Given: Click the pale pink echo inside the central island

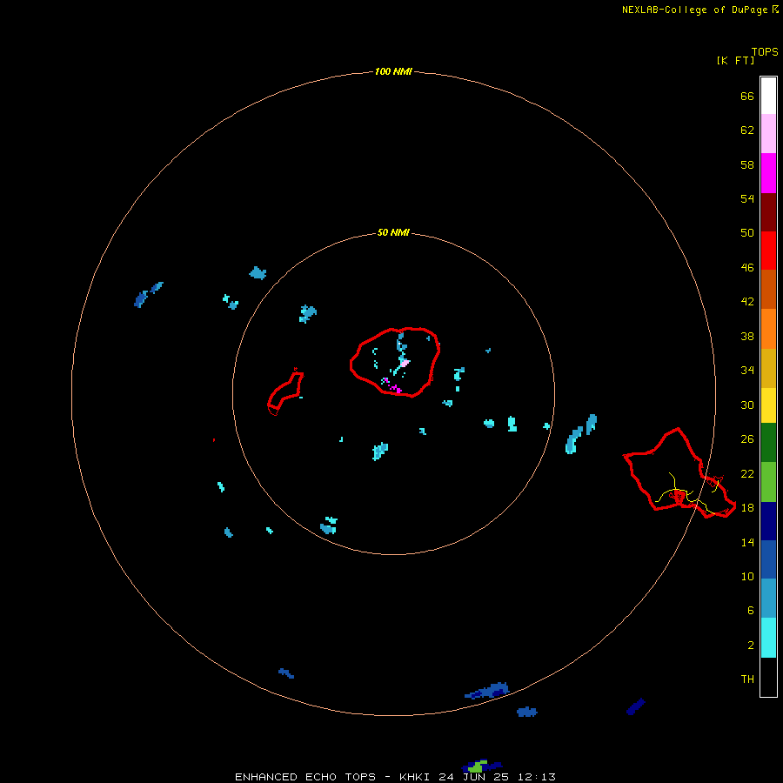Looking at the screenshot, I should click(x=405, y=363).
